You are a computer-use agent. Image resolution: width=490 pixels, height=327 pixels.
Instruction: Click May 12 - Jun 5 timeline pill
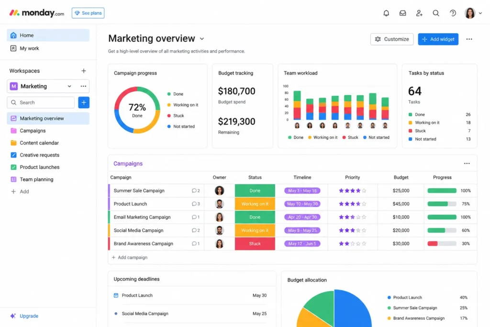(302, 244)
